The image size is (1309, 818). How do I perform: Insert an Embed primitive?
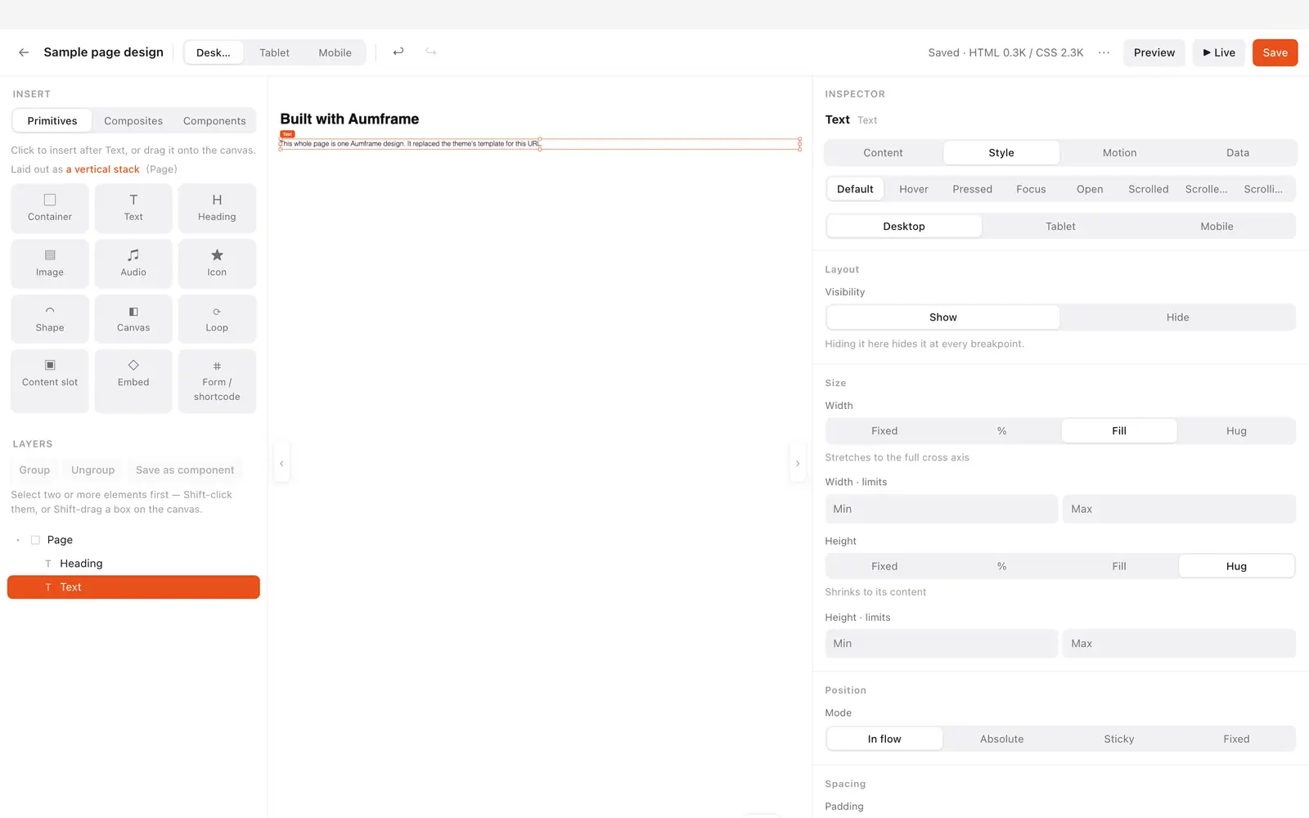(x=133, y=381)
